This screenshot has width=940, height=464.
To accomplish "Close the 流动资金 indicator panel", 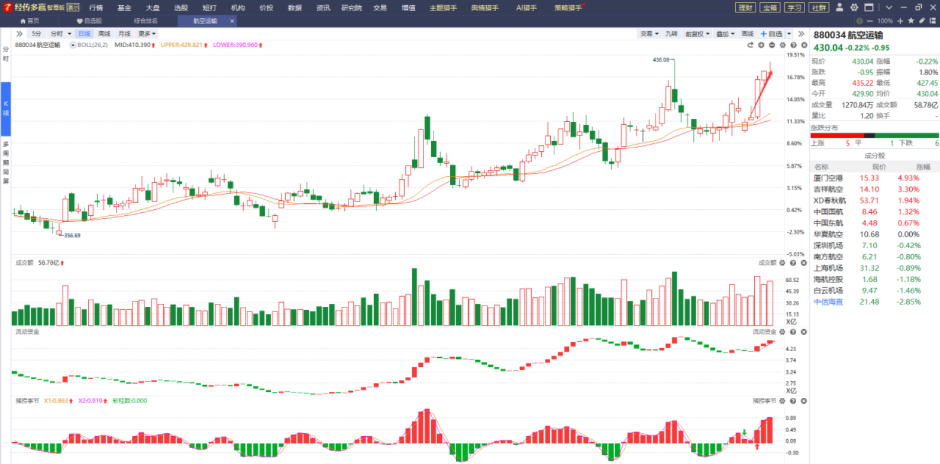I will (x=803, y=332).
